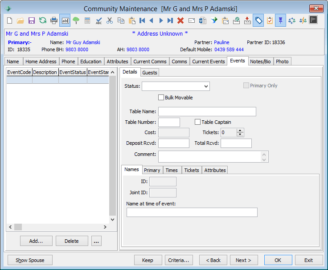Click the event list horizontal scrollbar thumb

click(x=18, y=227)
